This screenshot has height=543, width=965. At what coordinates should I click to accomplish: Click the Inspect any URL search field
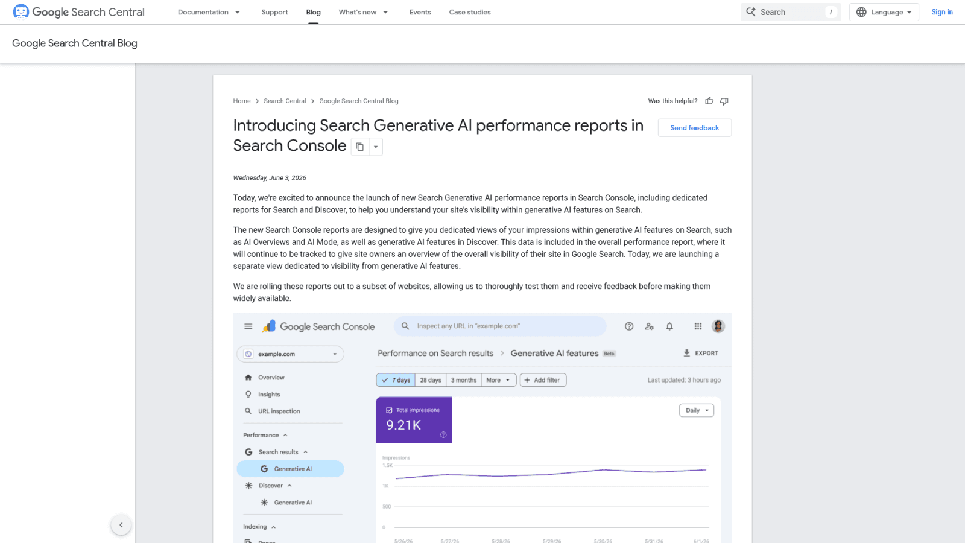(x=500, y=326)
